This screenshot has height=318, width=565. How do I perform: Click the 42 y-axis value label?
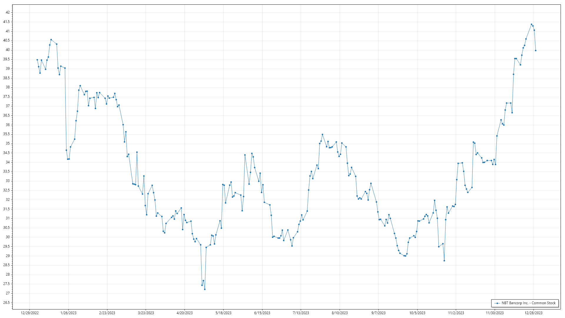click(8, 12)
